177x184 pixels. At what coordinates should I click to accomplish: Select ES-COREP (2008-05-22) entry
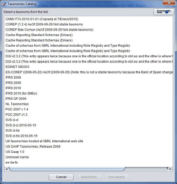(88, 72)
